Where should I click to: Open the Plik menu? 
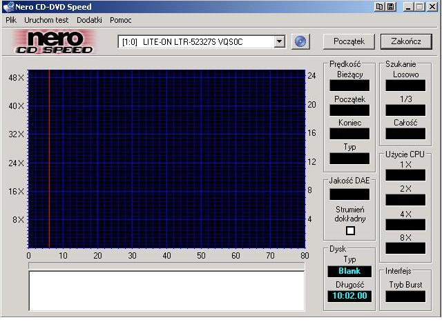click(11, 20)
